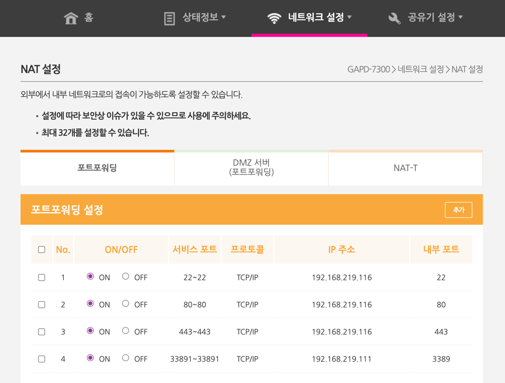Open the NAT-T tab
This screenshot has width=505, height=383.
pyautogui.click(x=405, y=168)
